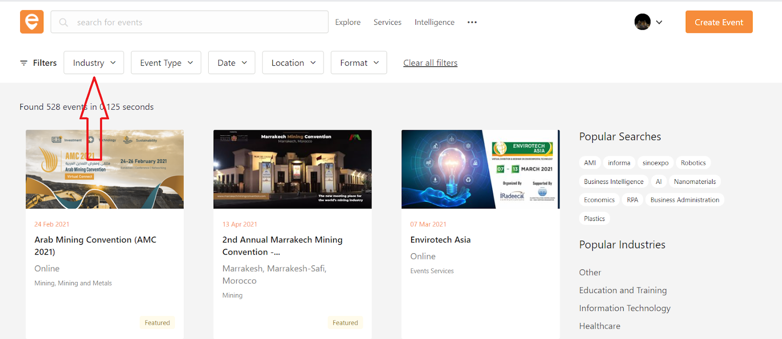Expand the chevron beside profile avatar
The width and height of the screenshot is (782, 339).
pyautogui.click(x=659, y=22)
